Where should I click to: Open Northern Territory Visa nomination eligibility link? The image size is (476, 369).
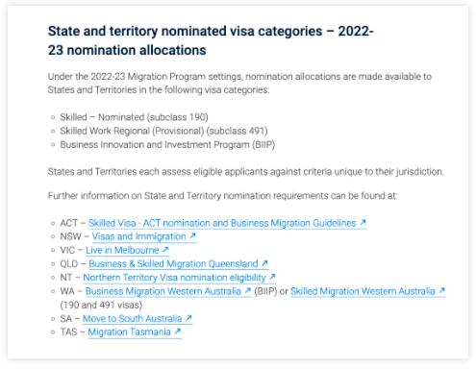[x=179, y=278]
